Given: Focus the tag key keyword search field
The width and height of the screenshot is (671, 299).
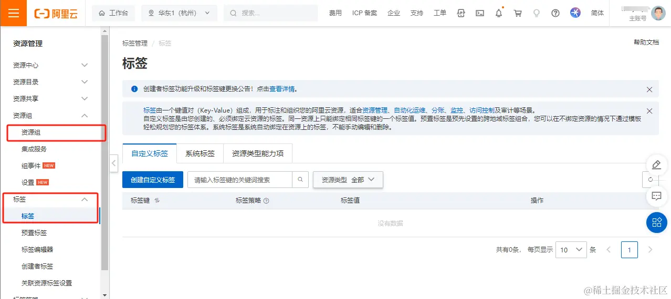Looking at the screenshot, I should coord(240,180).
